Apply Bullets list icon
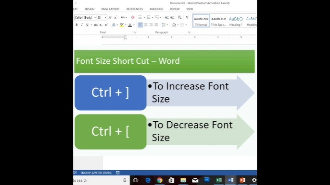The width and height of the screenshot is (330, 185). (140, 17)
